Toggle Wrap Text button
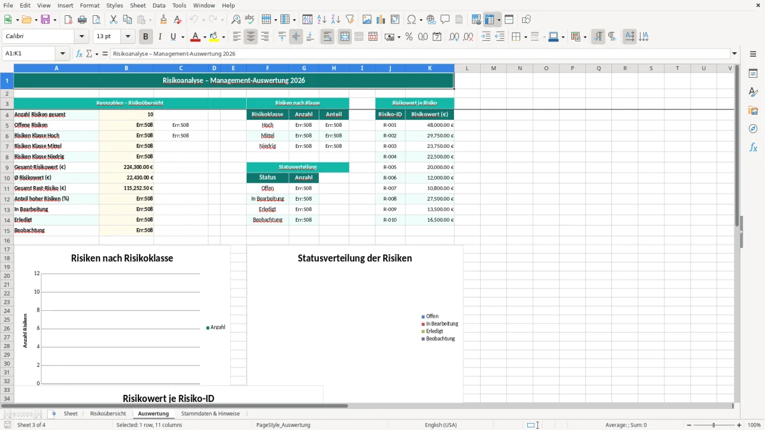 pyautogui.click(x=327, y=37)
